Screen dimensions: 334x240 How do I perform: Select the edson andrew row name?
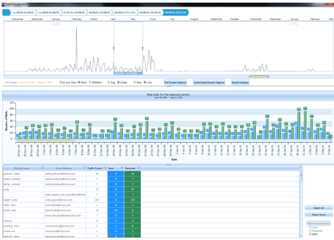[12, 179]
